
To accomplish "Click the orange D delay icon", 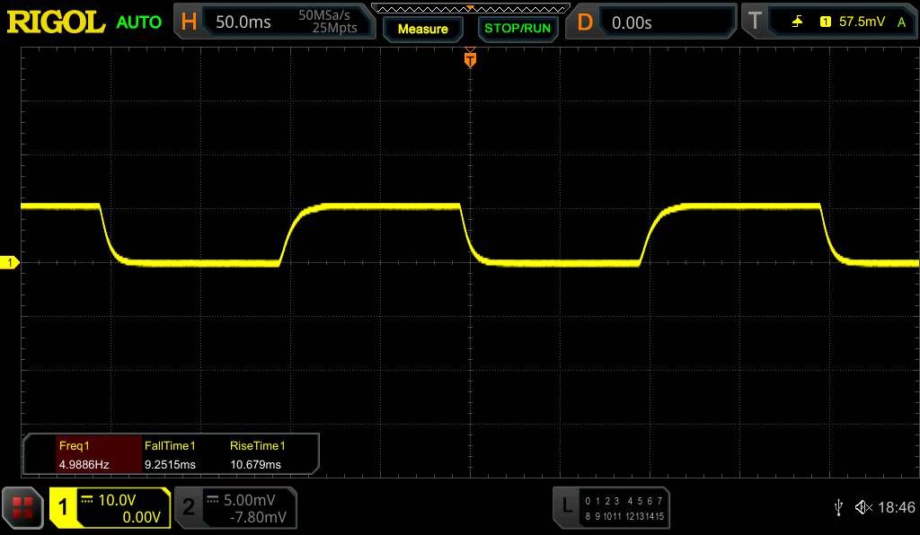I will [585, 22].
